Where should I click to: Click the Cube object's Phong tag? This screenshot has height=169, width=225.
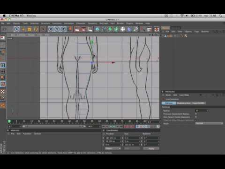point(182,36)
